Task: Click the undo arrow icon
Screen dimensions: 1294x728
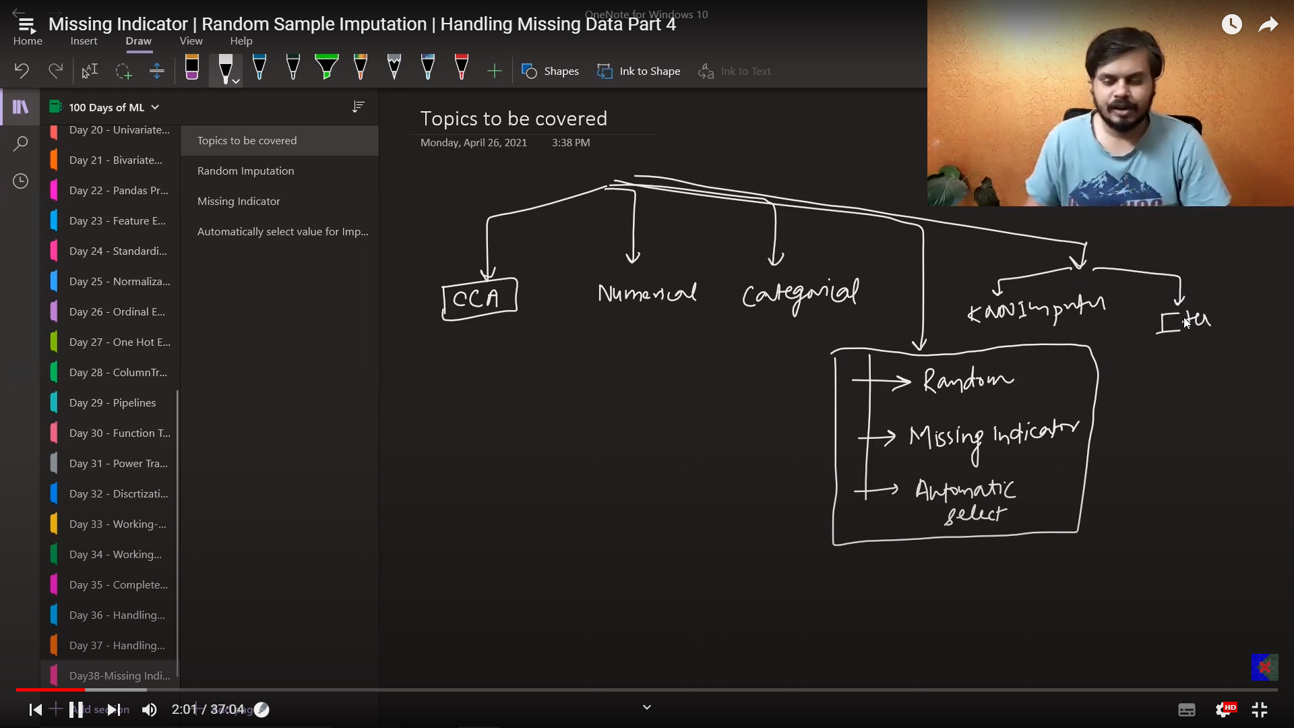Action: (x=22, y=70)
